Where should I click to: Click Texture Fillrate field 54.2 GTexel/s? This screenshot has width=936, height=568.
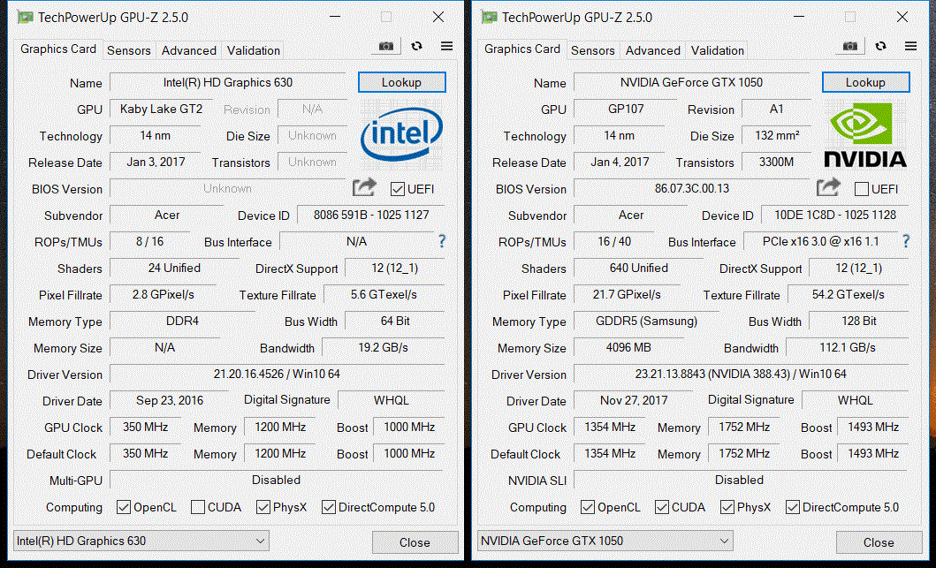tap(848, 295)
